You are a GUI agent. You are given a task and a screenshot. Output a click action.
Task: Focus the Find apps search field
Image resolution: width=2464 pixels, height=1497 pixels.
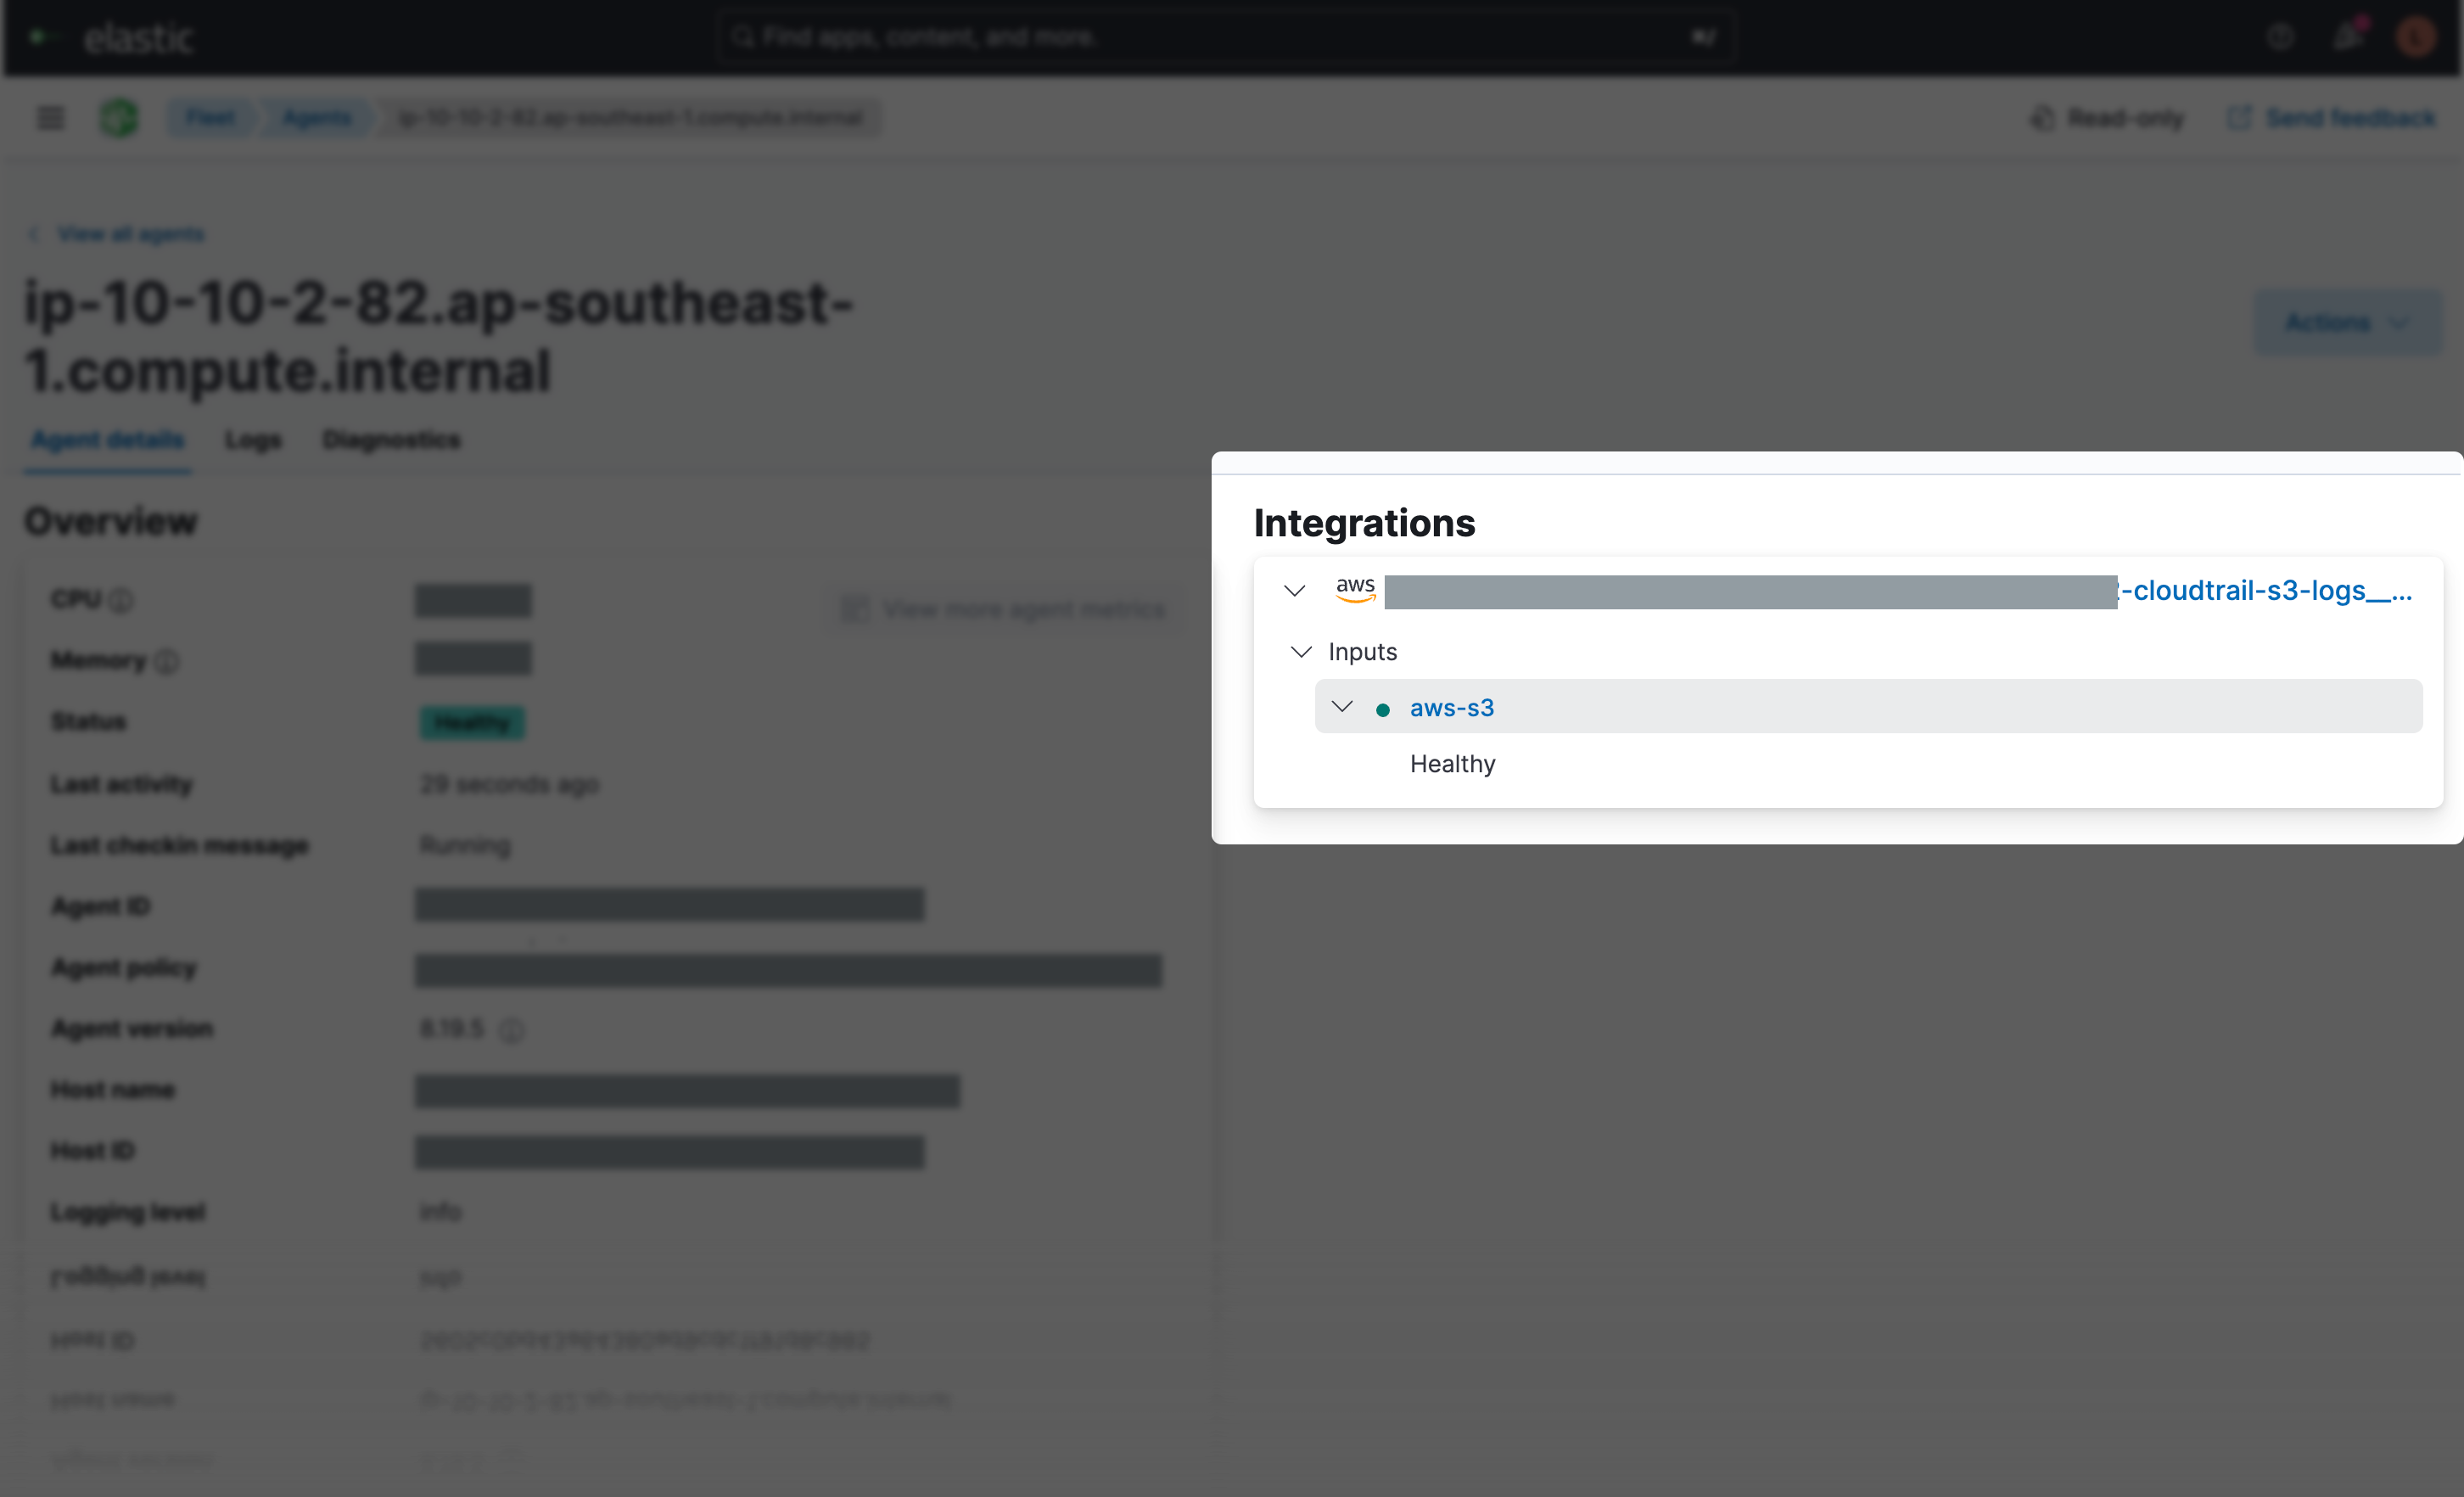1225,37
